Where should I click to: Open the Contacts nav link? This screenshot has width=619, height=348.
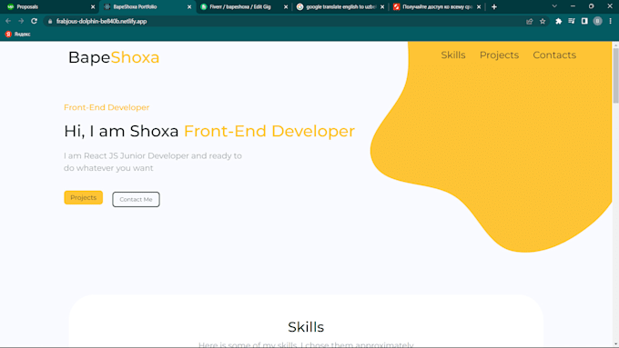tap(554, 55)
